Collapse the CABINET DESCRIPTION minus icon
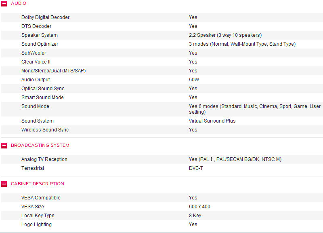Viewport: 323px width, 233px height. tap(4, 184)
